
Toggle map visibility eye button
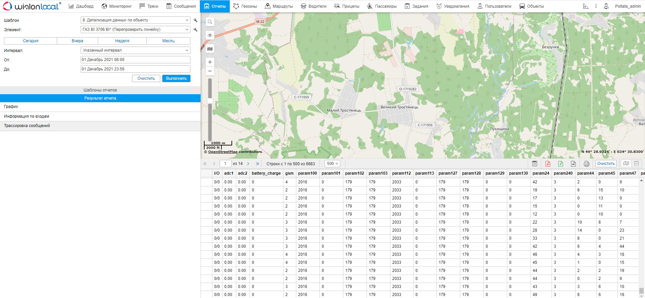click(x=210, y=35)
